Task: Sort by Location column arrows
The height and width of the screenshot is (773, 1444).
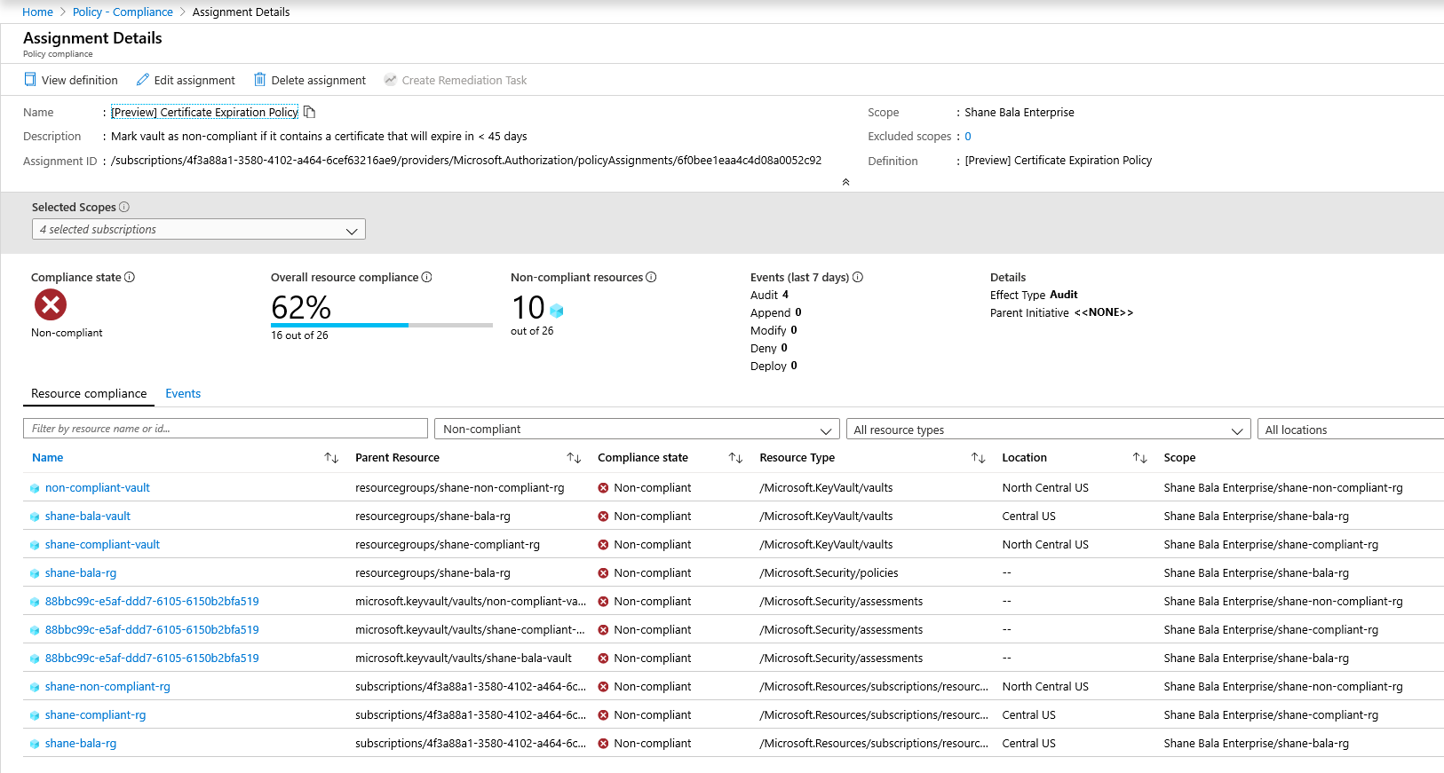Action: [x=1139, y=458]
